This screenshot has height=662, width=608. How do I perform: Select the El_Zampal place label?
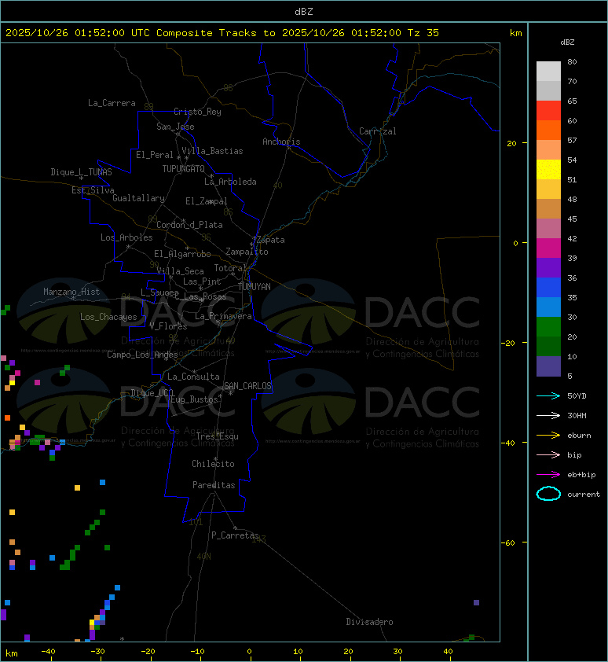207,201
